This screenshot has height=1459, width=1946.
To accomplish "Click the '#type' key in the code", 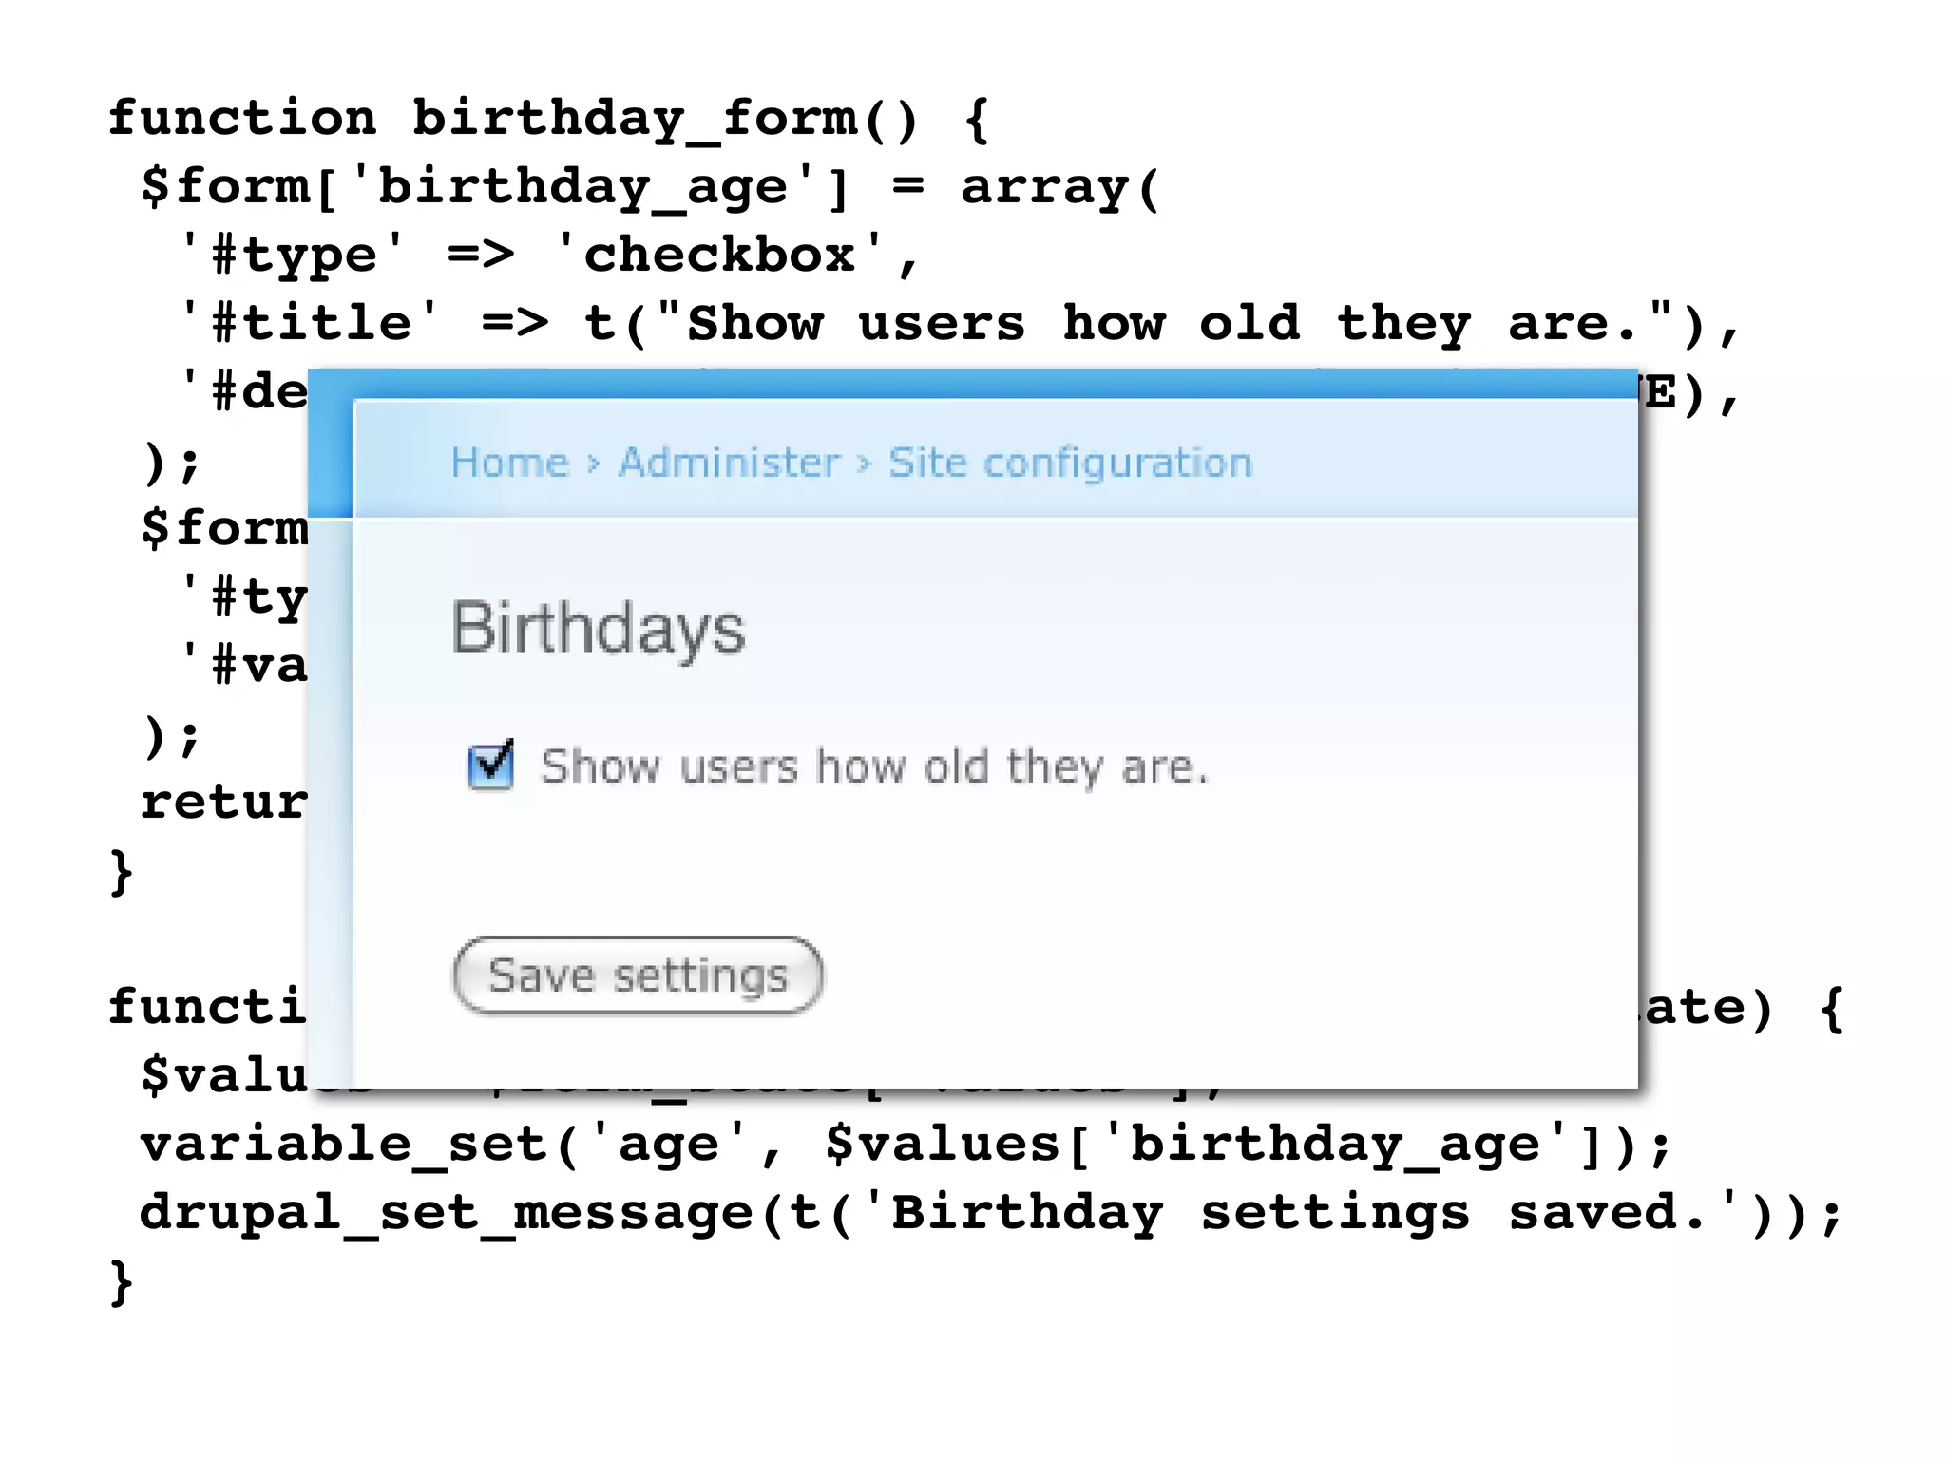I will [x=294, y=256].
